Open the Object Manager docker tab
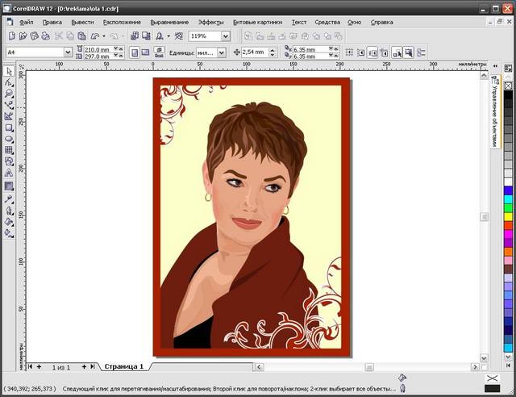Screen dimensions: 516x397 tap(495, 112)
